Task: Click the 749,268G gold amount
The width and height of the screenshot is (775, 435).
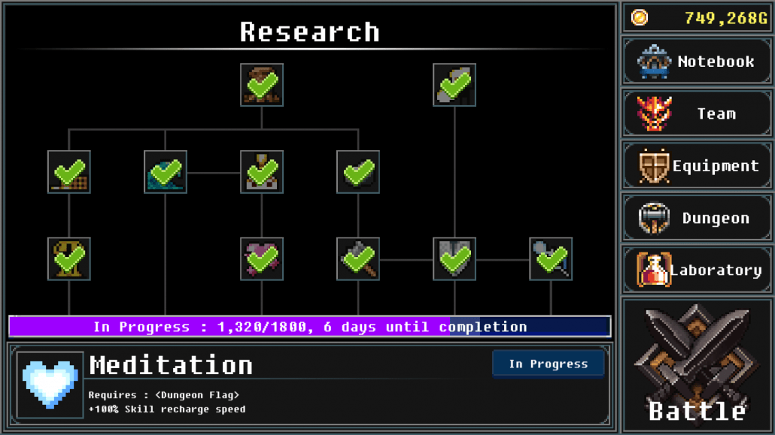Action: [726, 18]
